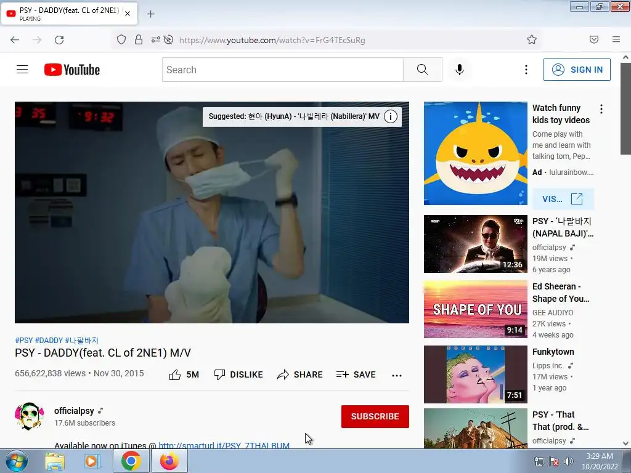This screenshot has height=473, width=631.
Task: Click the DISLIKE button
Action: (x=238, y=375)
